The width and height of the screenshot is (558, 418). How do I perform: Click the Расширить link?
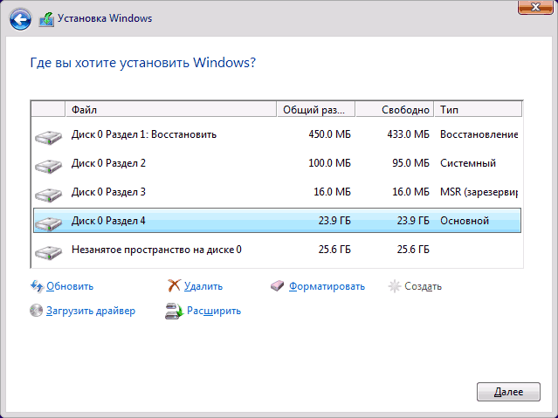coord(214,311)
